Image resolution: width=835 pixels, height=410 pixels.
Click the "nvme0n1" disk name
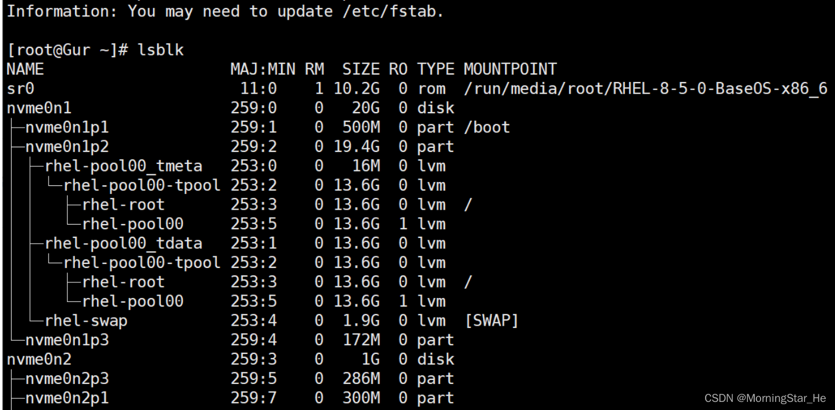39,109
